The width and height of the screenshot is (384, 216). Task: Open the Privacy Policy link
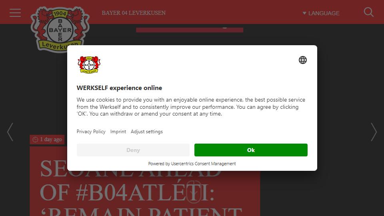[91, 132]
